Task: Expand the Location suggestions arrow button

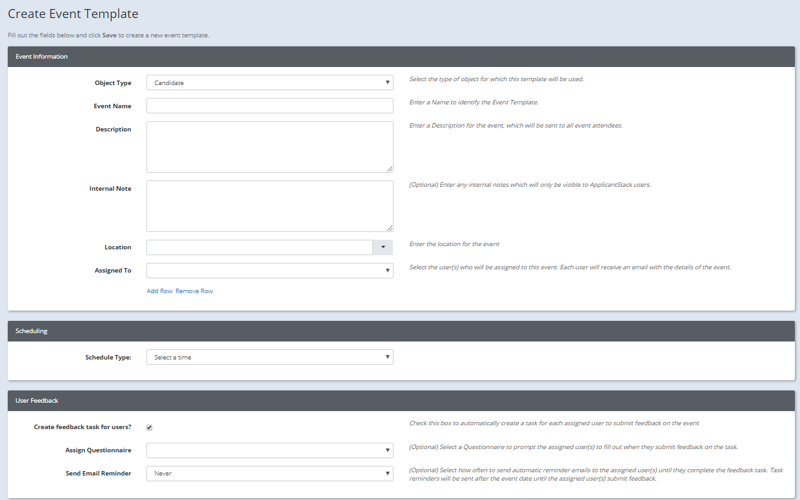Action: [x=383, y=247]
